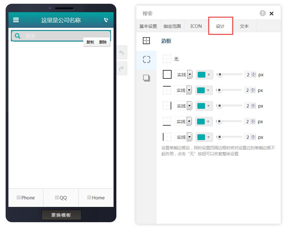Screen dimensions: 287x230
Task: Click width slider for bottom border
Action: click(229, 121)
